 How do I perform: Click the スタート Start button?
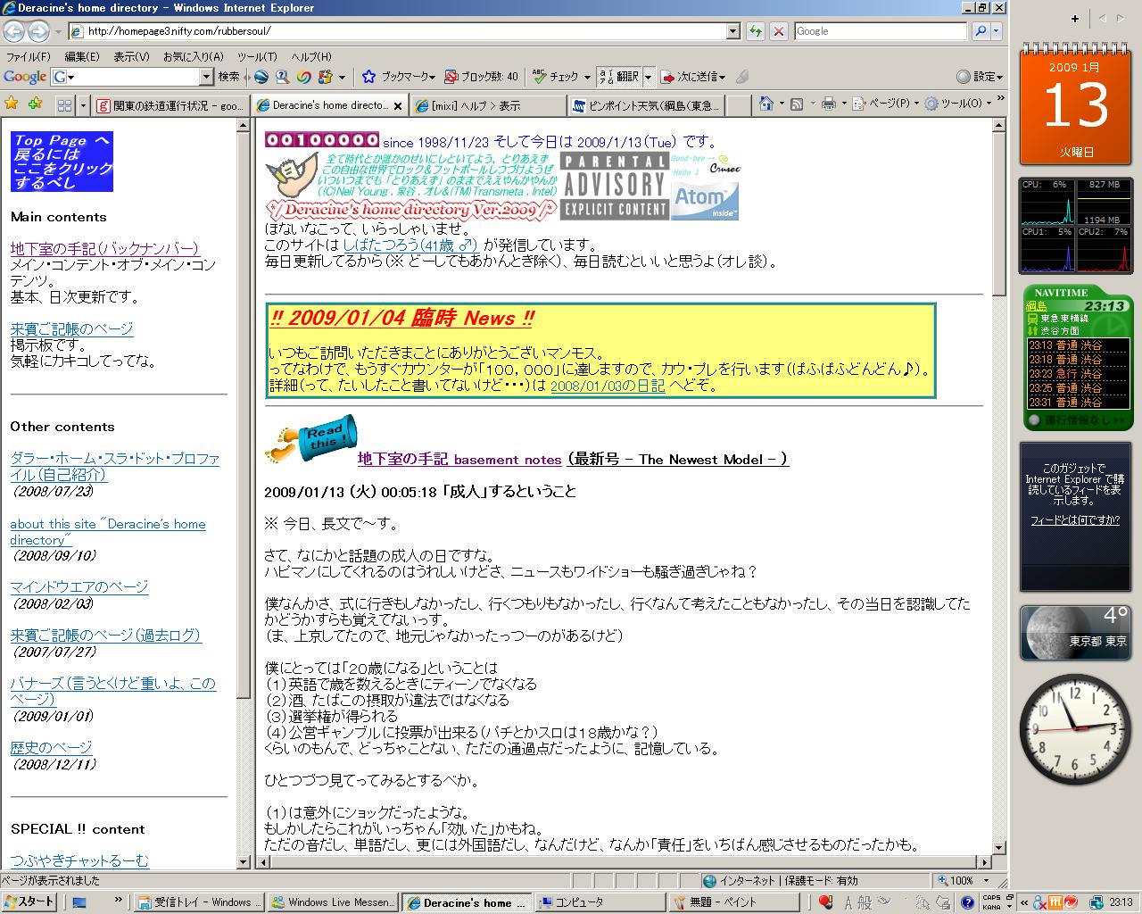[x=29, y=902]
